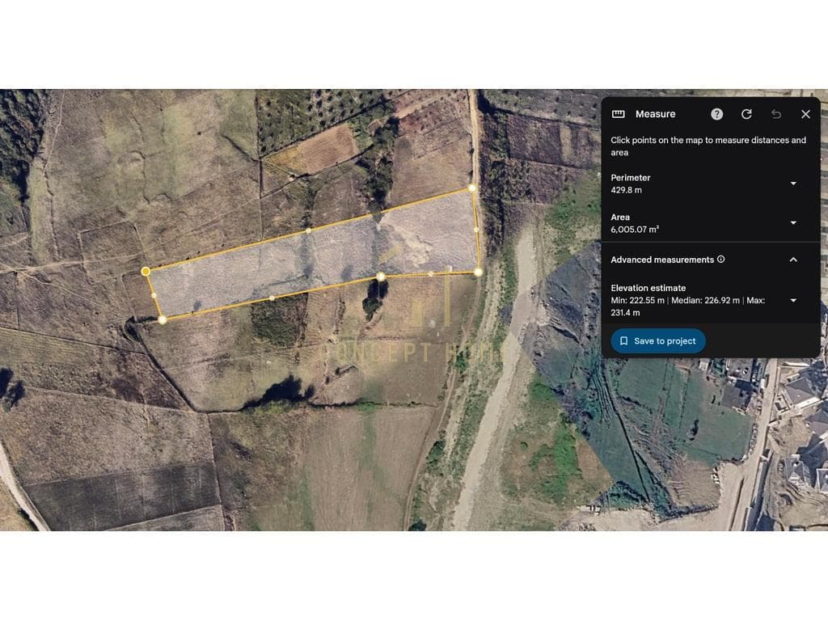Open the Perimeter units dropdown
This screenshot has width=828, height=621.
pyautogui.click(x=793, y=184)
